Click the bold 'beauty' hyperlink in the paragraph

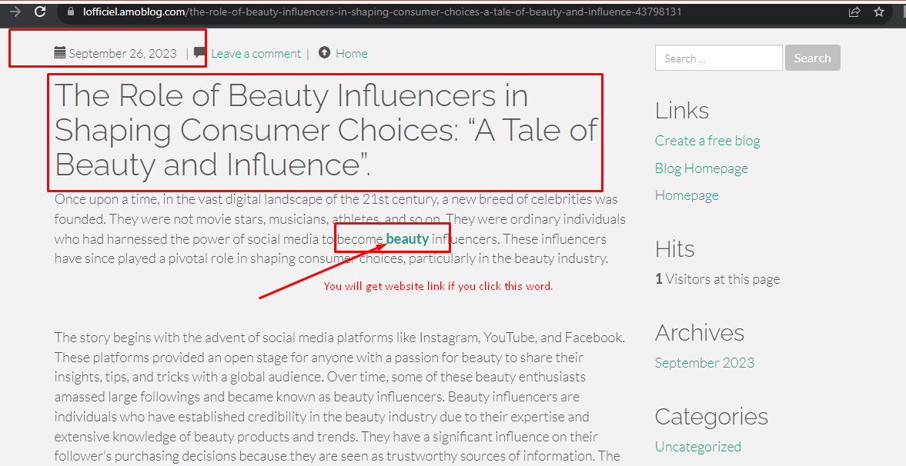click(x=407, y=238)
